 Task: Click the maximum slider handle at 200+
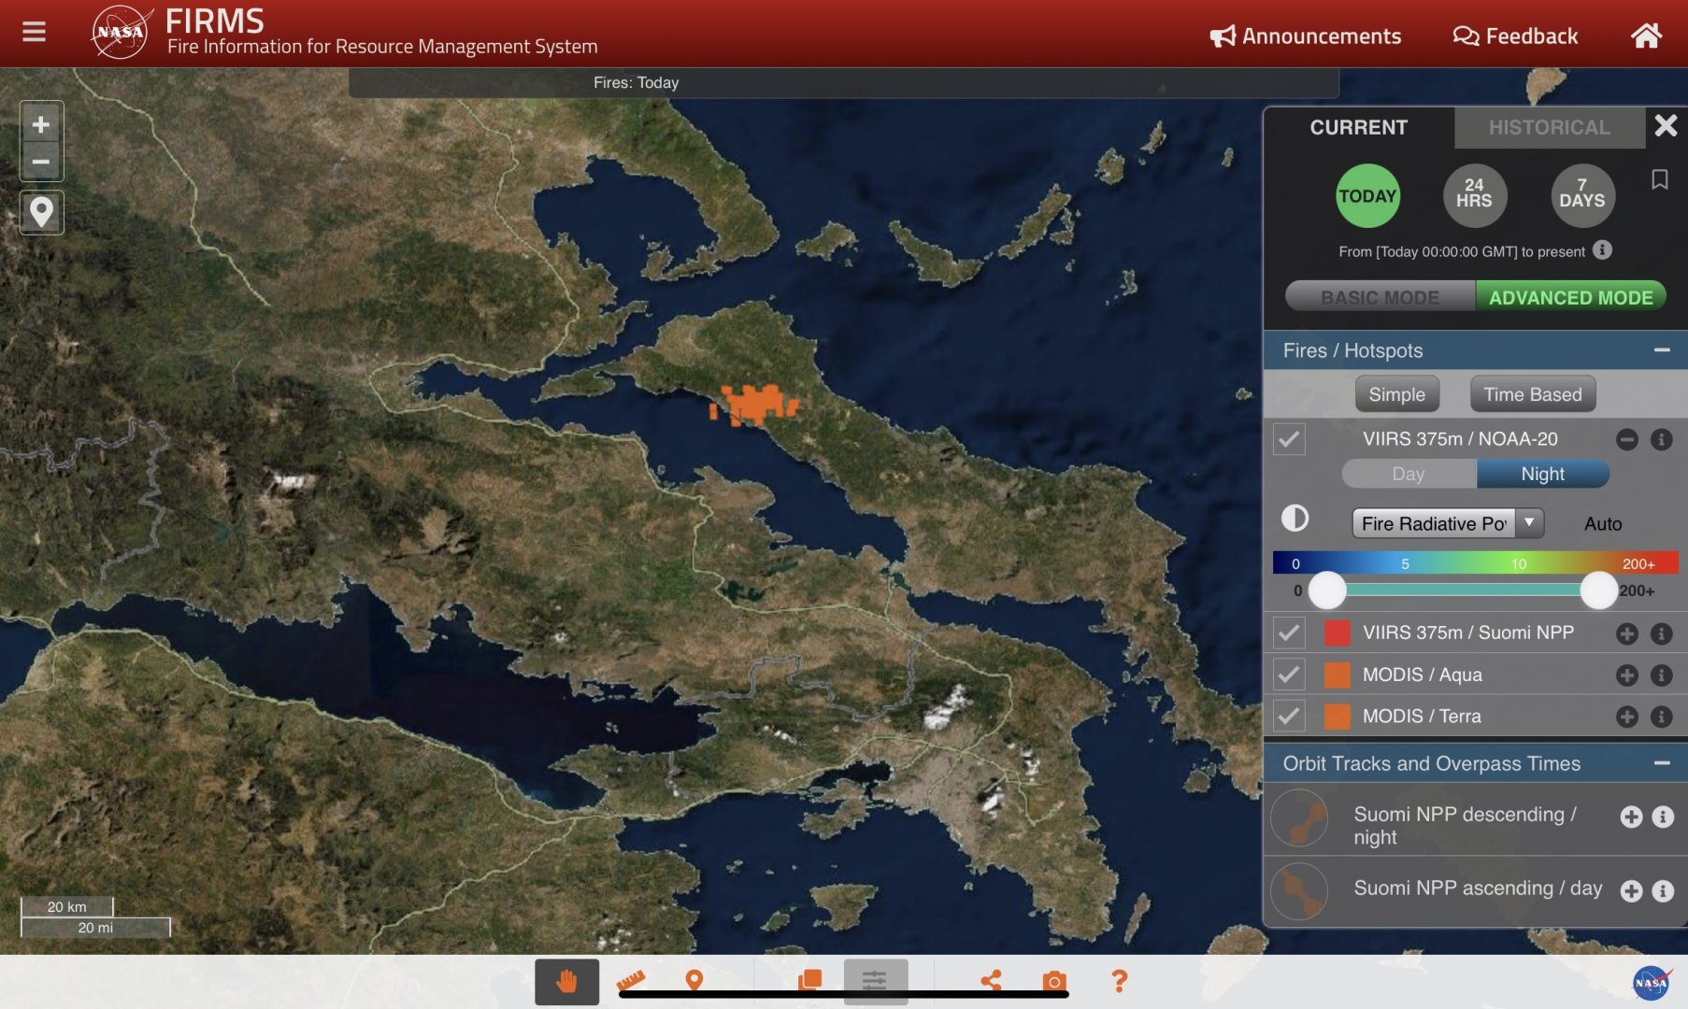coord(1598,590)
